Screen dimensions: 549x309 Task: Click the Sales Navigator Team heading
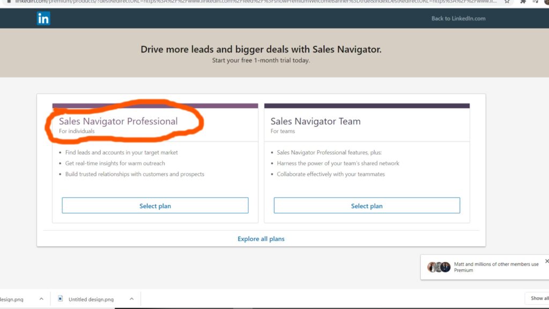tap(315, 121)
